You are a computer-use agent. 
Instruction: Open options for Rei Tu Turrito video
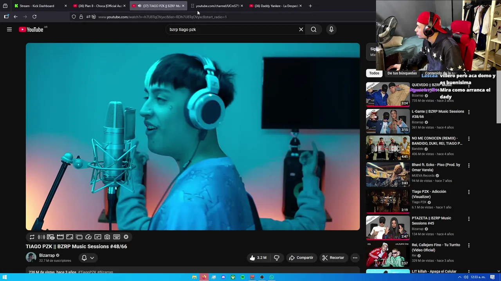tap(469, 245)
